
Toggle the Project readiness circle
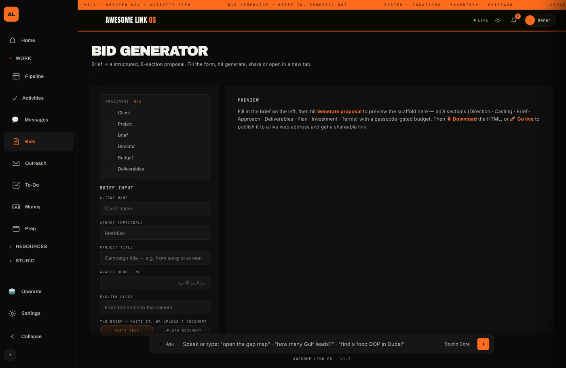click(x=112, y=124)
